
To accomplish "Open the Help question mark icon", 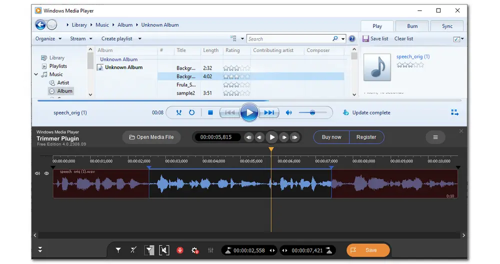I will [351, 38].
